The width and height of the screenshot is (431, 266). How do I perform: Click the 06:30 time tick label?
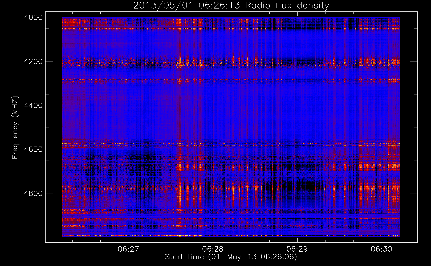click(x=381, y=249)
